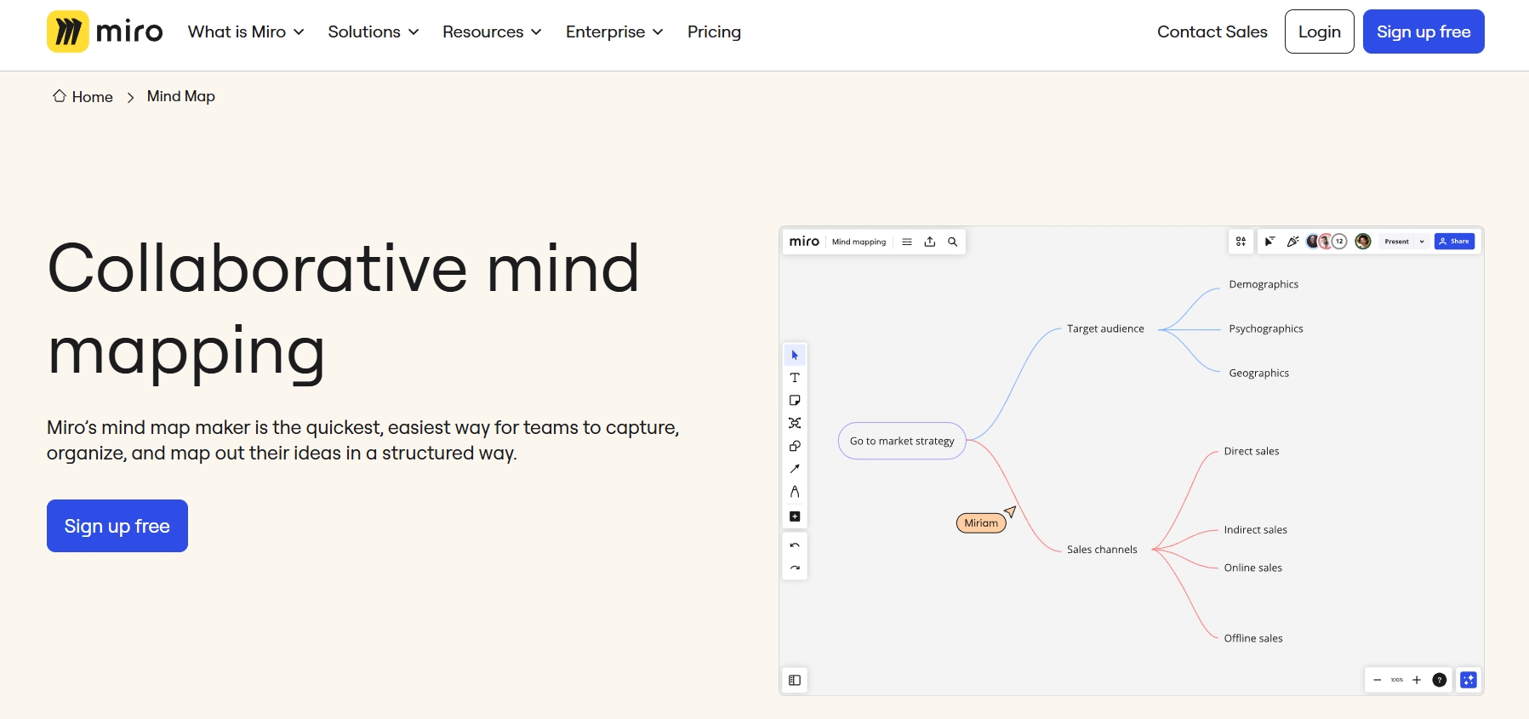
Task: Click the export board upload icon
Action: (930, 242)
